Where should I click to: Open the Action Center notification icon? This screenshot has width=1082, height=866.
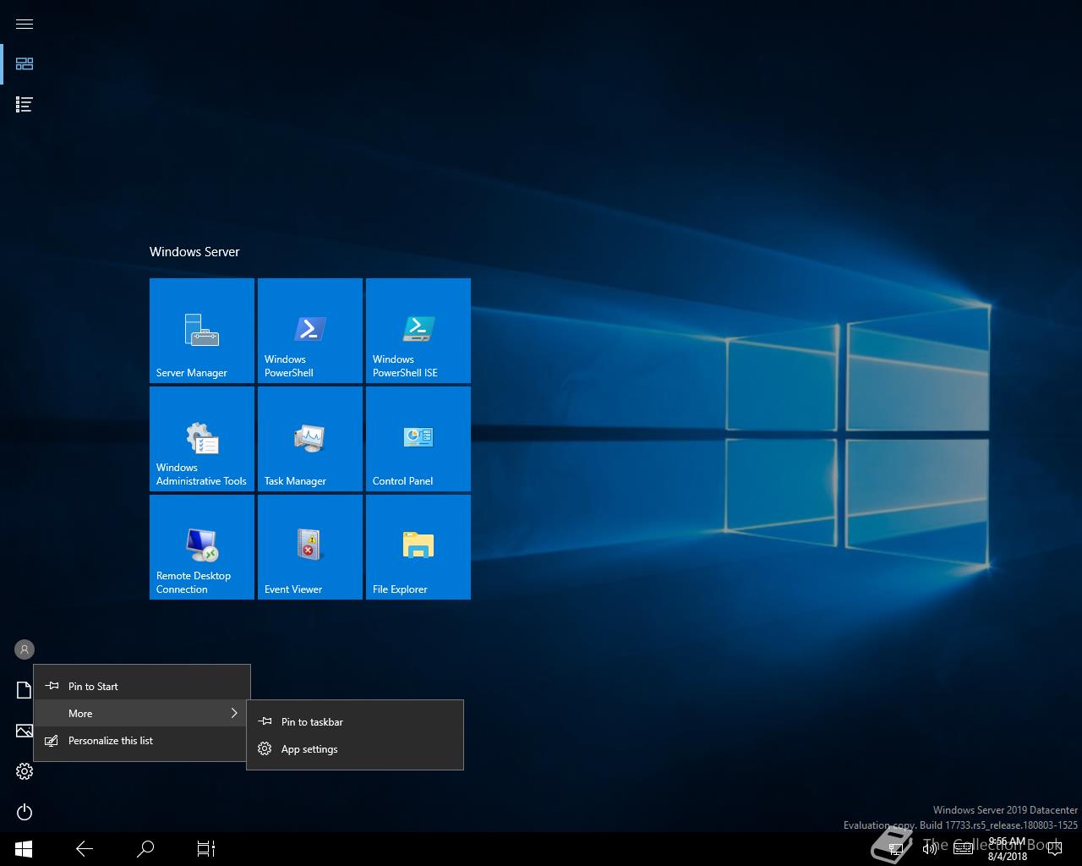[1054, 849]
